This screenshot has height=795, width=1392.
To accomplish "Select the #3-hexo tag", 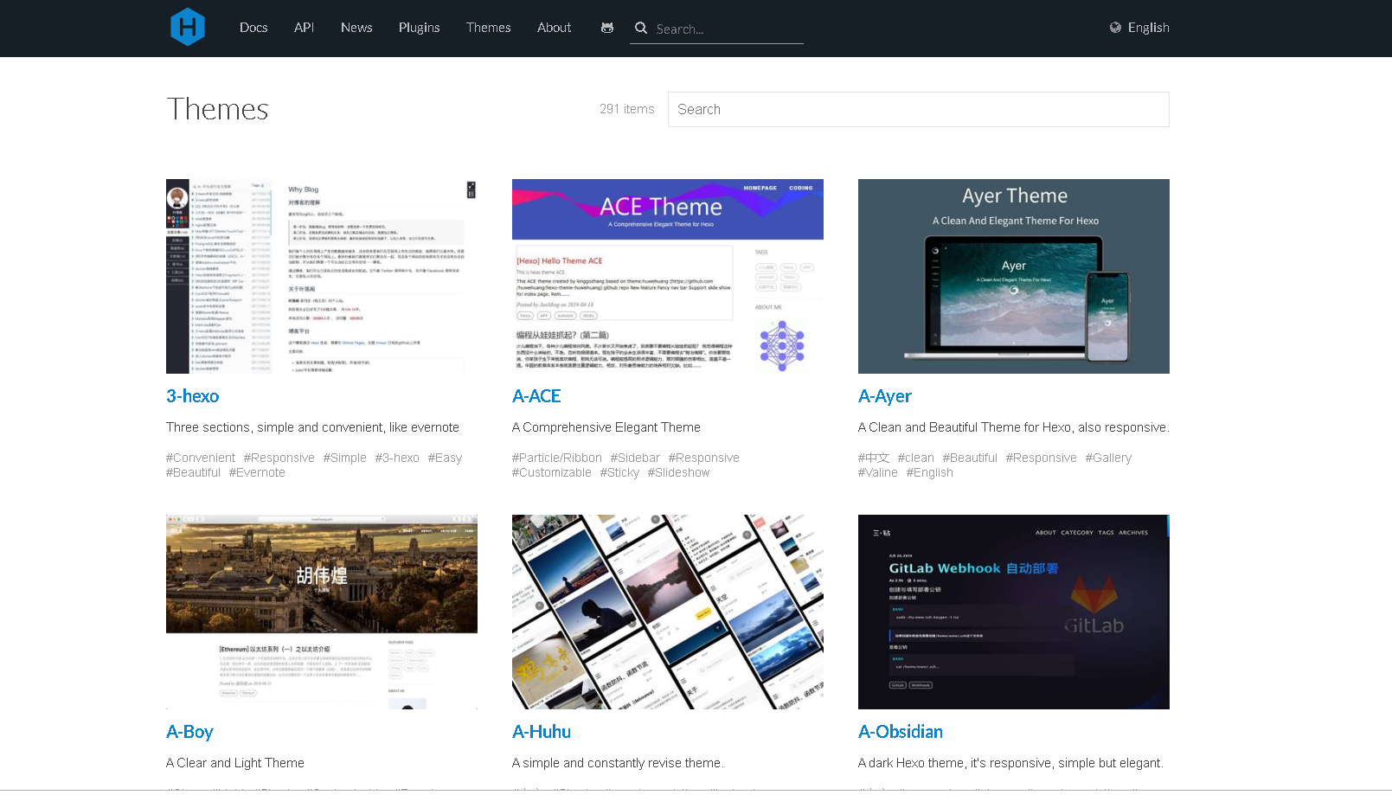I will 397,458.
